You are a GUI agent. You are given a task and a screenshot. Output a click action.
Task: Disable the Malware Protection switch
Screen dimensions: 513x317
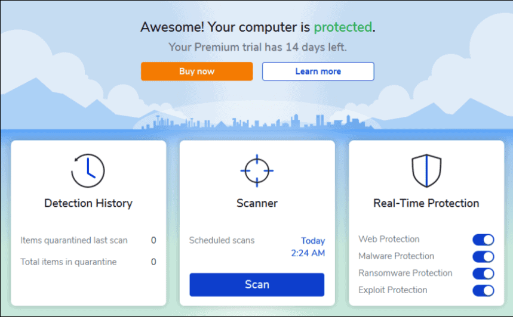click(483, 257)
